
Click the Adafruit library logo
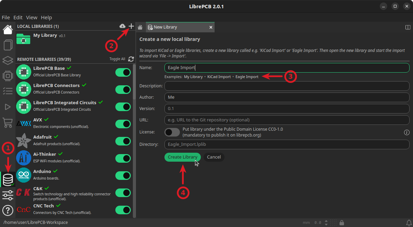[23, 141]
